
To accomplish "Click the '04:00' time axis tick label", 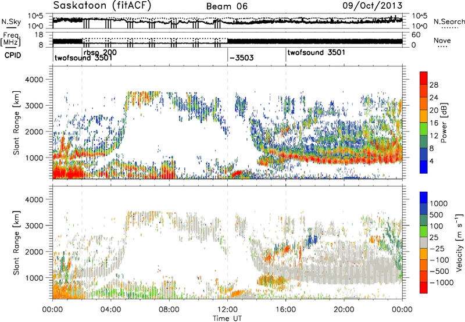I will pyautogui.click(x=111, y=310).
